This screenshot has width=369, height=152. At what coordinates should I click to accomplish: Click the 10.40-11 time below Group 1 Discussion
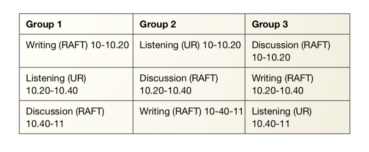tap(45, 123)
